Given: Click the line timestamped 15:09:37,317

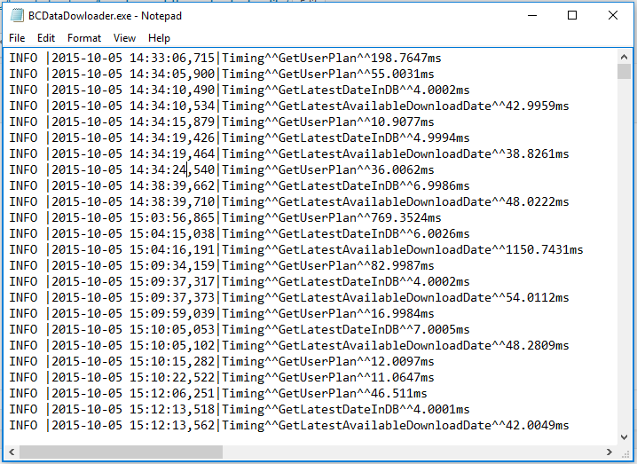Looking at the screenshot, I should click(x=240, y=281).
